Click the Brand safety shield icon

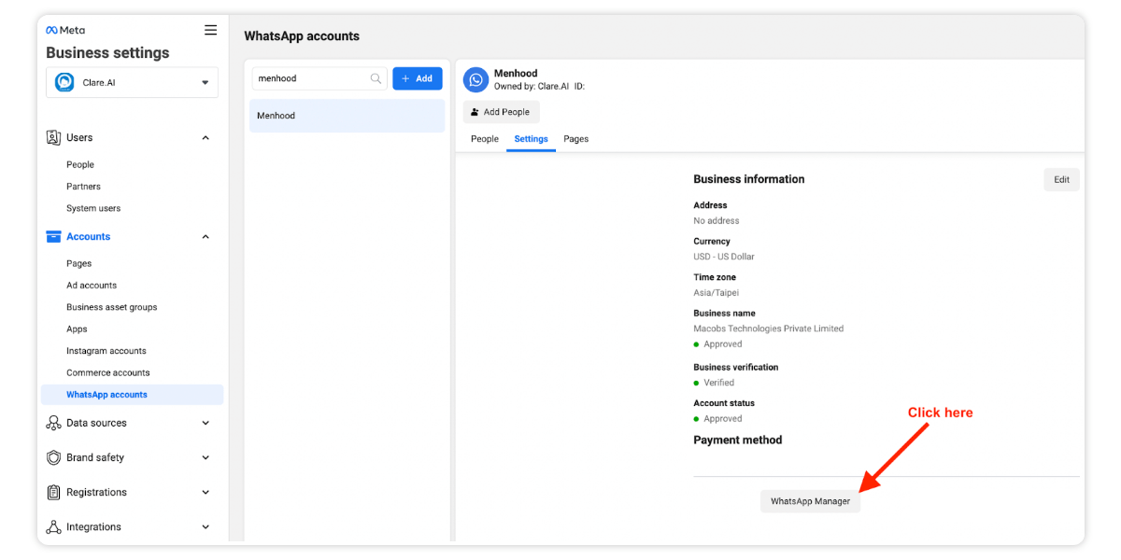click(x=53, y=457)
